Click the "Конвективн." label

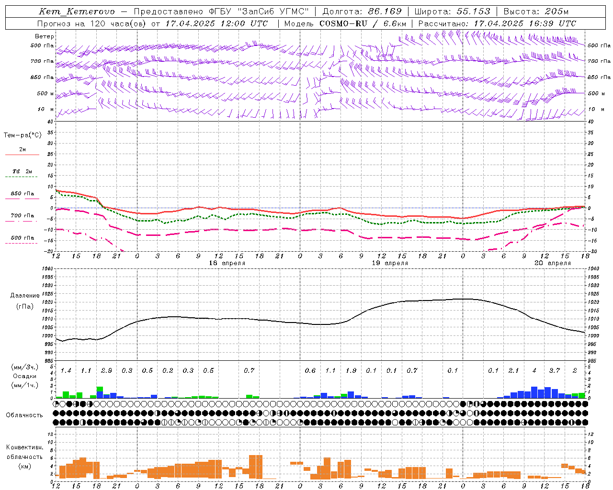pyautogui.click(x=25, y=447)
